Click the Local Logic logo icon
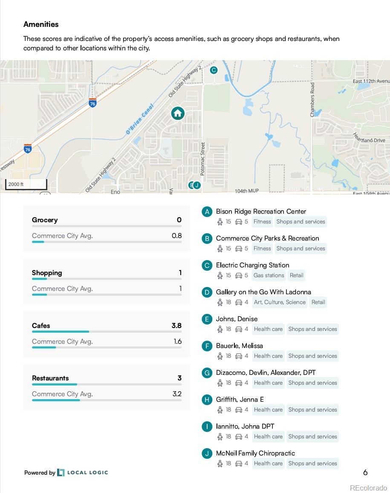 61,473
